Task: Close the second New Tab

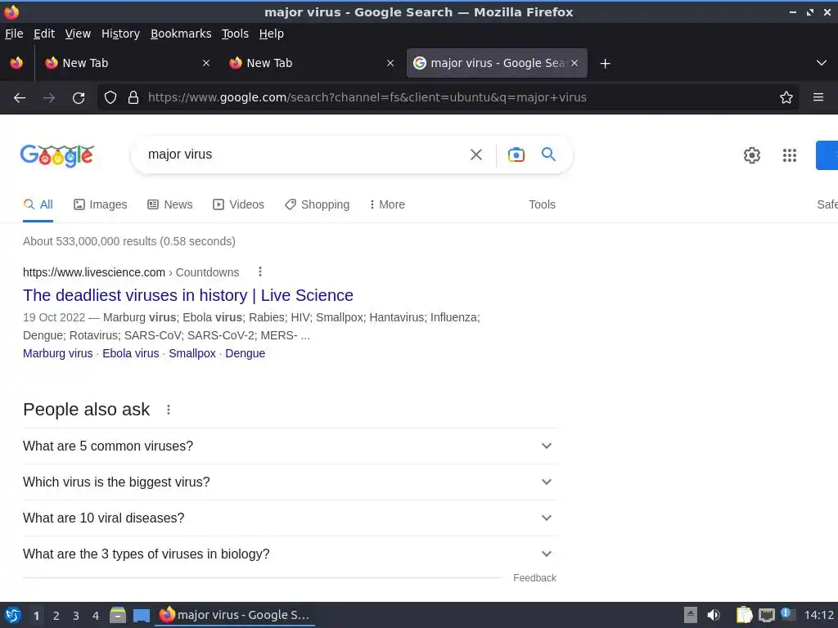Action: (390, 63)
